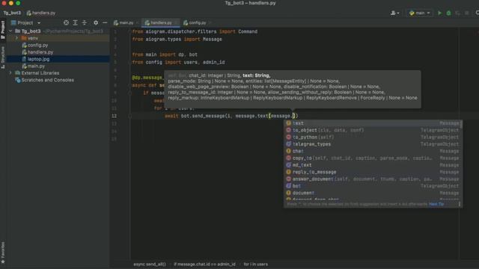The height and width of the screenshot is (269, 479).
Task: Choose the 'document' completion suggestion
Action: (x=373, y=193)
